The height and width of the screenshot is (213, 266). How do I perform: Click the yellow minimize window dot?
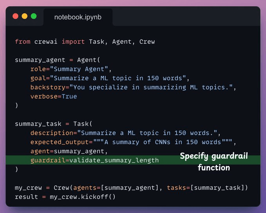coord(25,16)
